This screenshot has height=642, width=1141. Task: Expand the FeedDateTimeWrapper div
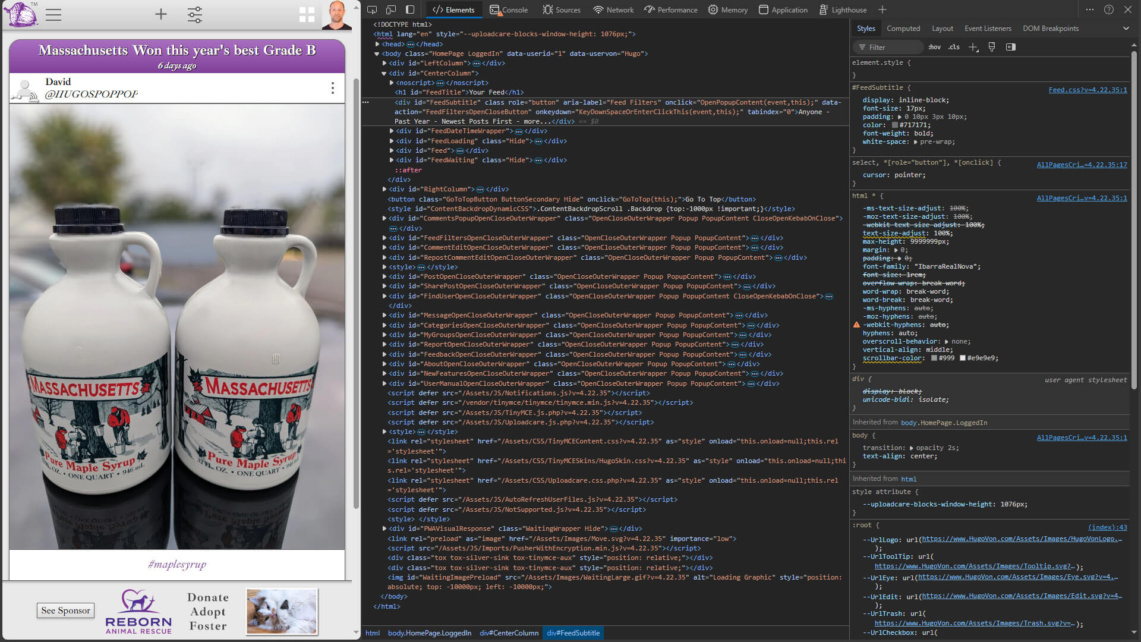[392, 131]
